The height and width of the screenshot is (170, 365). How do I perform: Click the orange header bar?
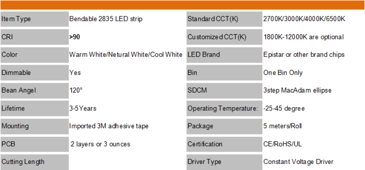(x=182, y=5)
